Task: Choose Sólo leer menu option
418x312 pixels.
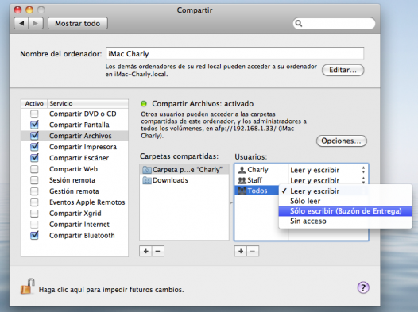Action: point(345,201)
